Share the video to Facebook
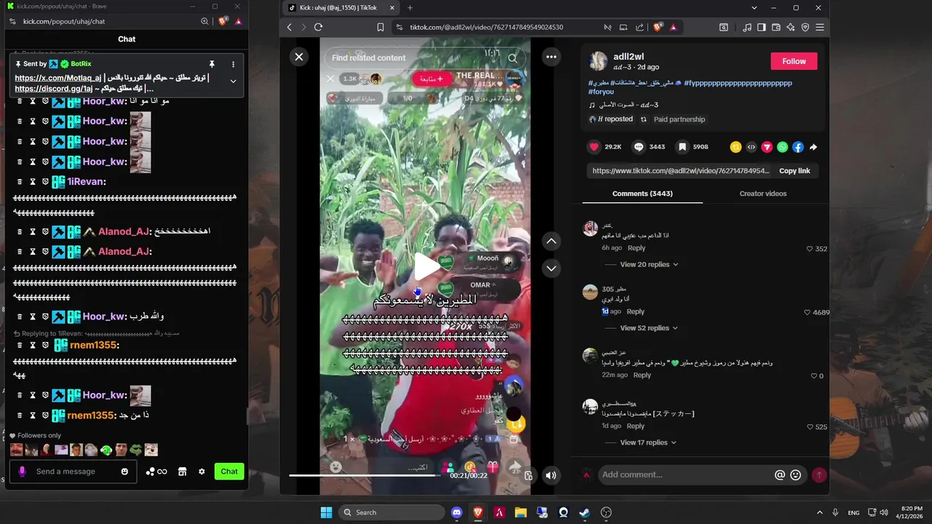The height and width of the screenshot is (524, 932). click(x=798, y=147)
